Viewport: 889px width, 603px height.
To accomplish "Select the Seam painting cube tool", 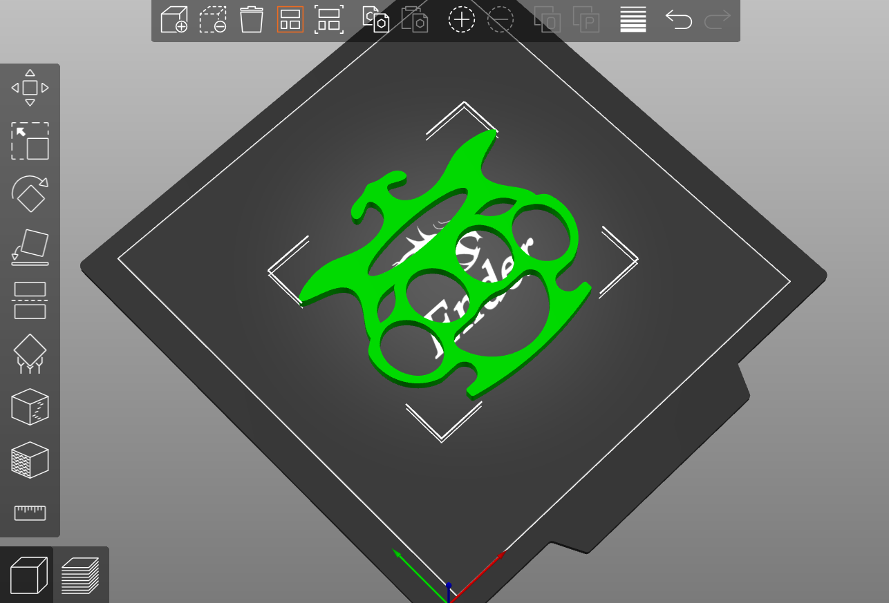I will click(x=30, y=407).
